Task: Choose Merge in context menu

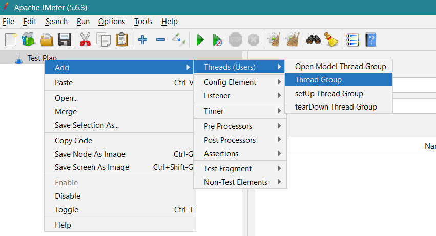Action: 119,112
